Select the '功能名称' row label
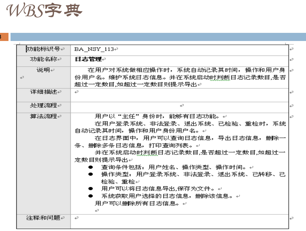The height and width of the screenshot is (231, 306). click(43, 59)
